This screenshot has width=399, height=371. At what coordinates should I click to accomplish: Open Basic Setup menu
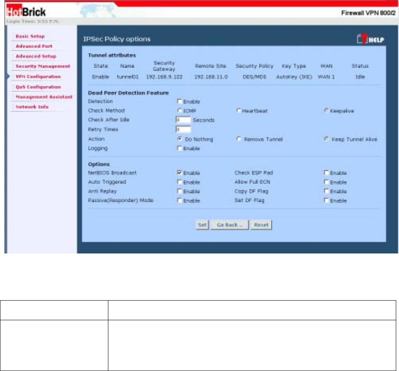[30, 36]
